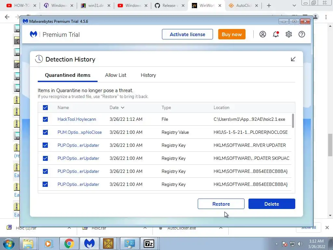Open the Malwarebytes account icon

point(262,34)
